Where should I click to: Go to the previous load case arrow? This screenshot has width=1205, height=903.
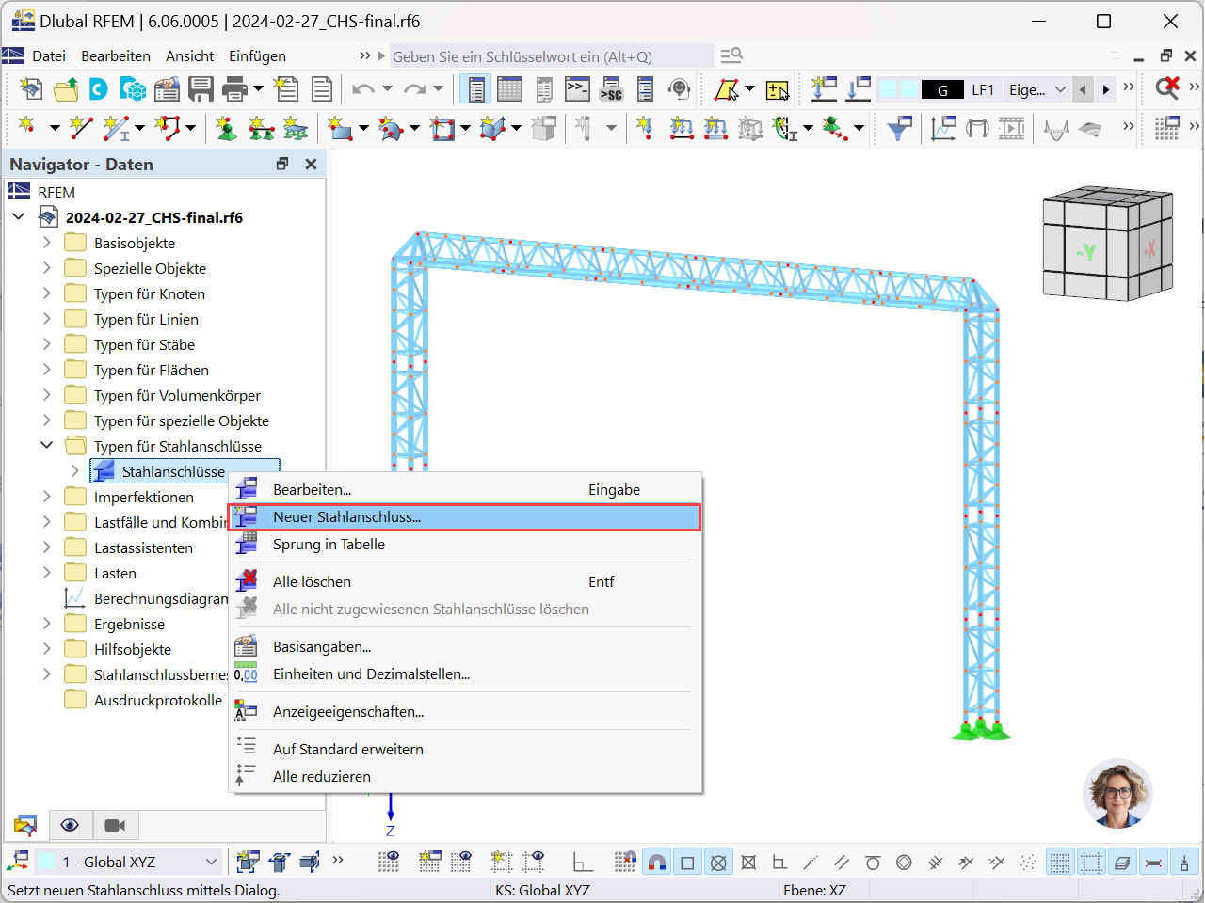pos(1084,89)
